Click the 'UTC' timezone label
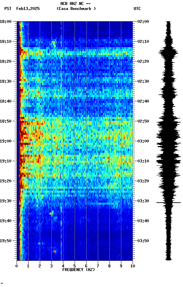183x287 pixels. point(137,9)
